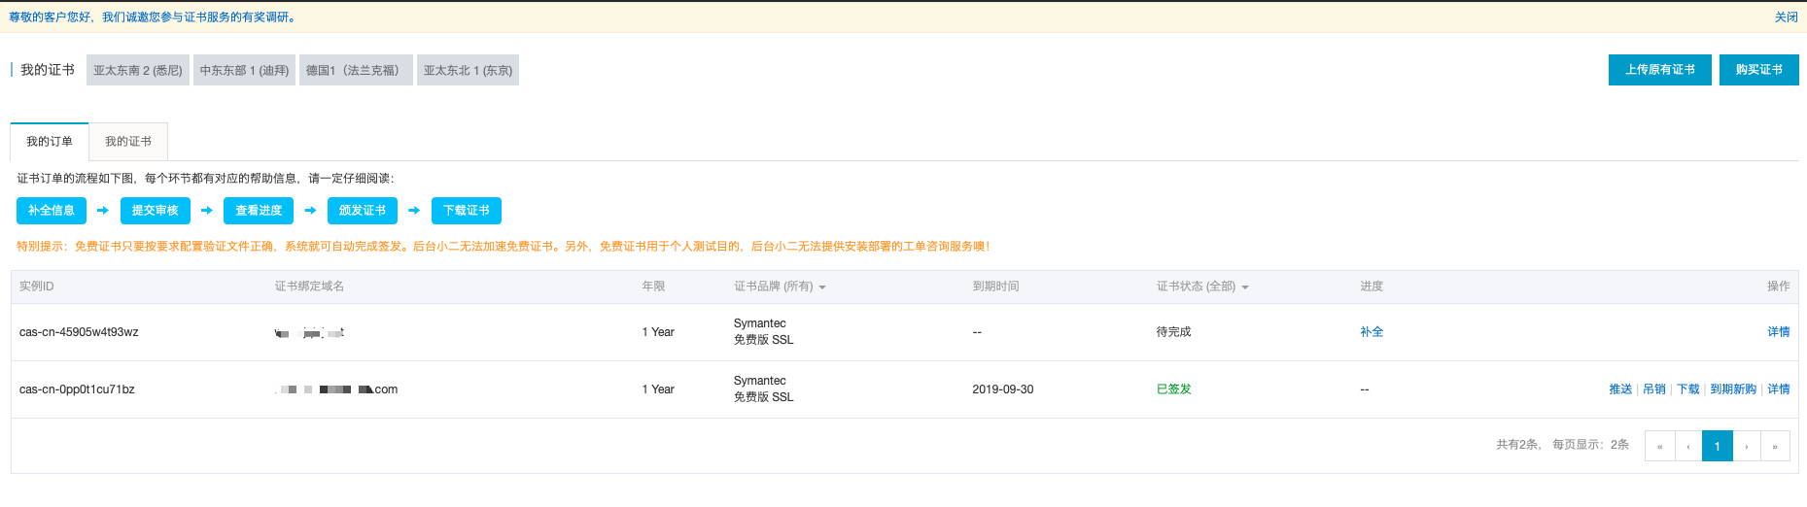
Task: Click 购买证书 button
Action: point(1759,70)
